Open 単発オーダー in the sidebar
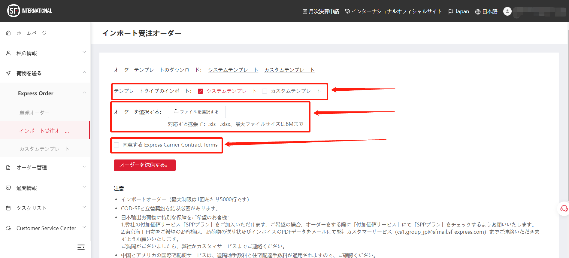The image size is (569, 258). tap(35, 113)
